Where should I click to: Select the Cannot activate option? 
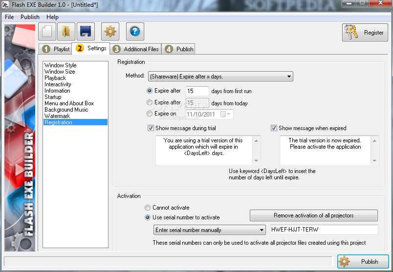(148, 208)
